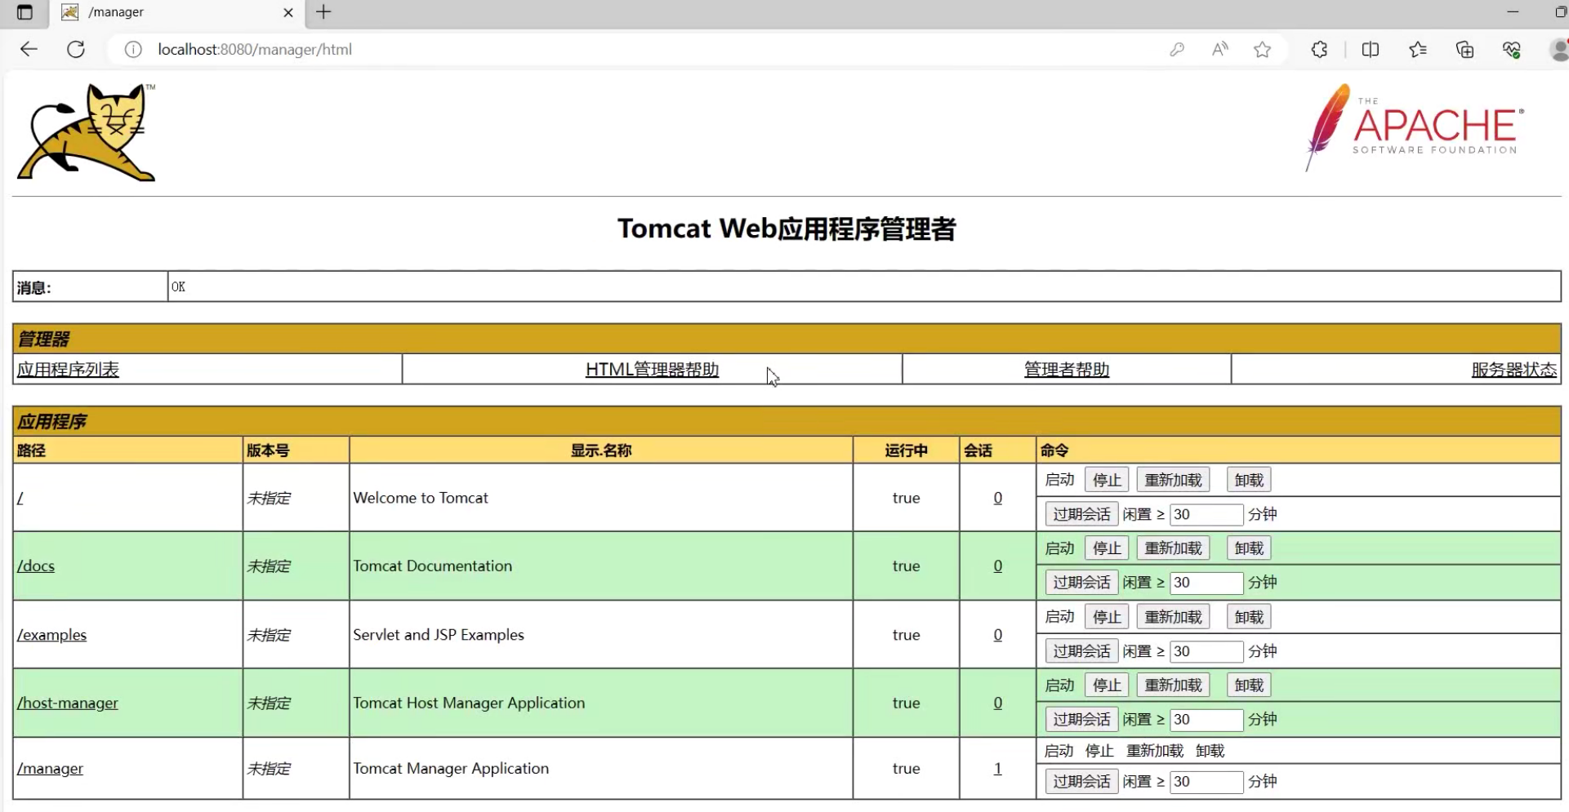The image size is (1569, 812).
Task: Click 重新加载 for Welcome to Tomcat
Action: coord(1173,480)
